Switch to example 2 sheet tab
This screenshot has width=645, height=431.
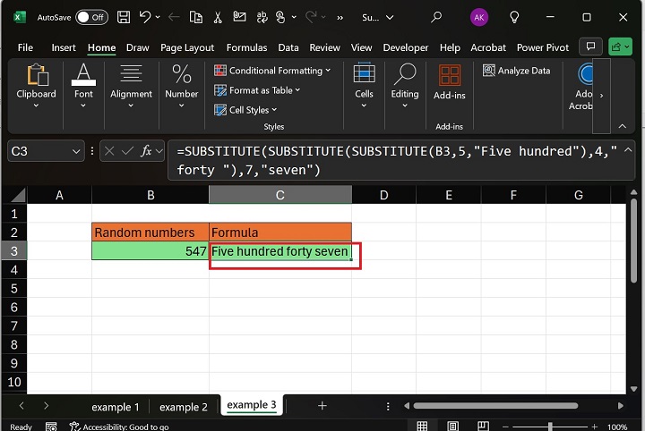pos(183,407)
